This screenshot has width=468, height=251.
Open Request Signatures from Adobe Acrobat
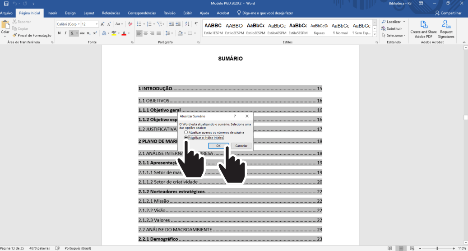[446, 29]
